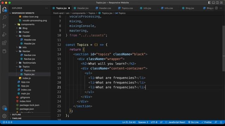Open Topics.css in explorer tree
The width and height of the screenshot is (225, 126).
coord(30,70)
